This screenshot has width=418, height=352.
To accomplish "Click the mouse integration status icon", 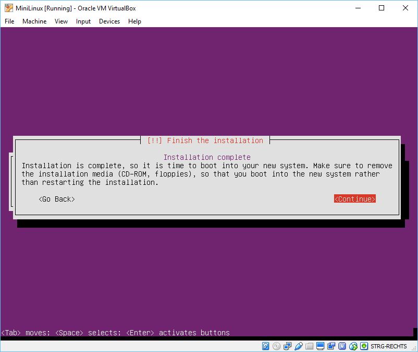I will (353, 346).
